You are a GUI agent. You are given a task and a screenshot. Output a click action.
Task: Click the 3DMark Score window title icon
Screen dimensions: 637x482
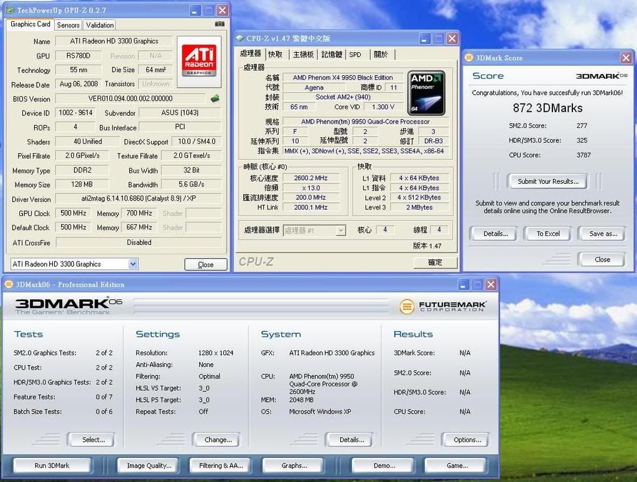point(469,58)
